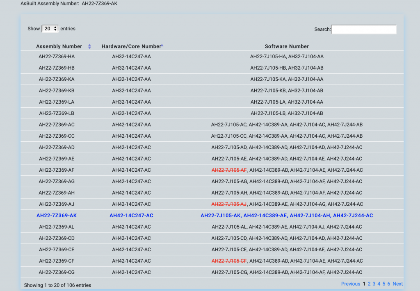Select assembly AH22-7Z369-AF cell
420x291 pixels.
[57, 170]
